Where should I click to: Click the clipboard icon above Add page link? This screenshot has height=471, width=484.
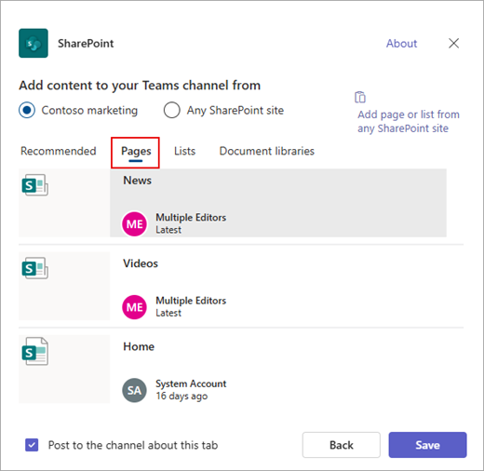pyautogui.click(x=360, y=97)
